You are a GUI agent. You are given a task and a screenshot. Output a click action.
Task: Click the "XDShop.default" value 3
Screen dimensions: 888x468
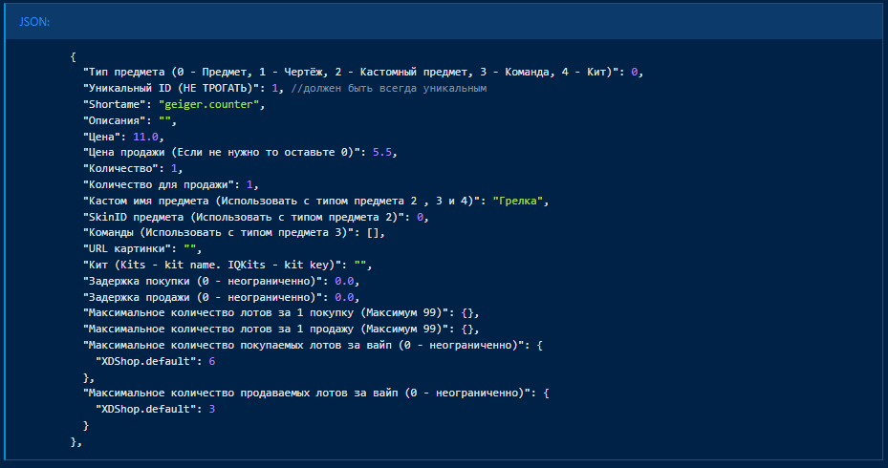pyautogui.click(x=212, y=410)
